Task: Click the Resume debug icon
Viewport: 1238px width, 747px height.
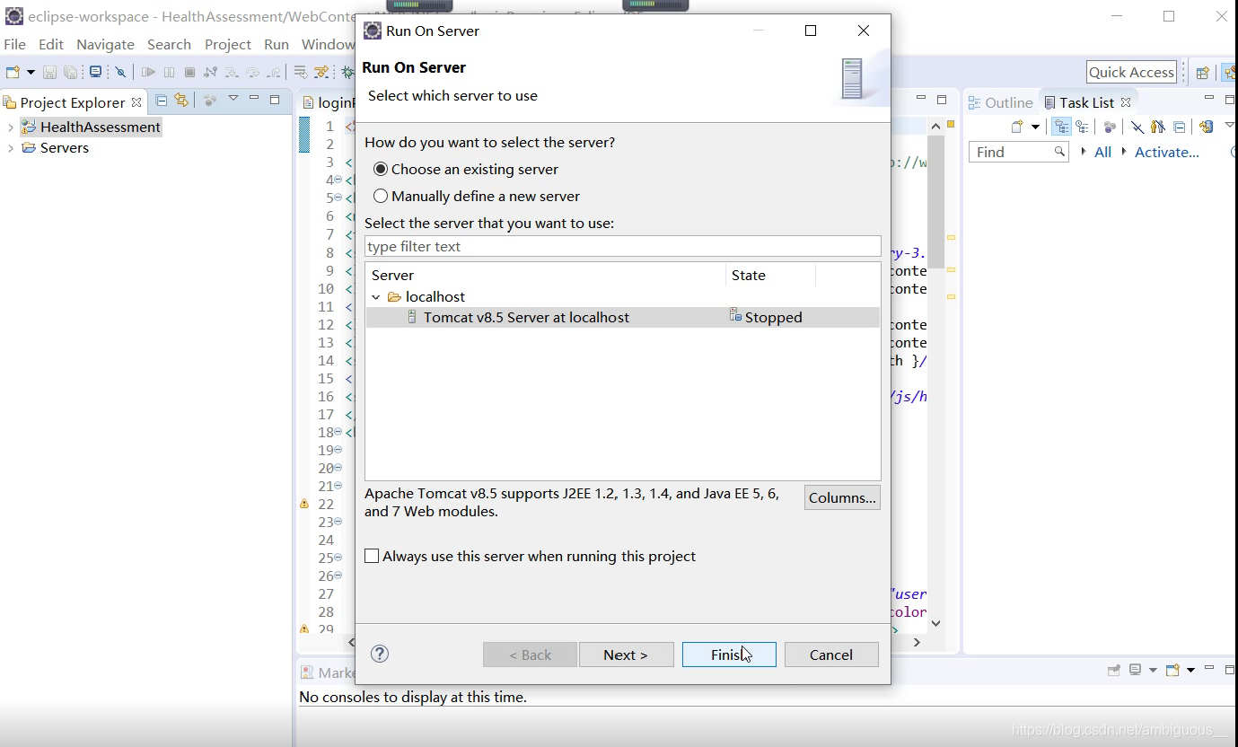Action: 148,72
